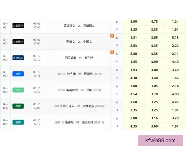Pick the 1.66 handicap odds
186x149 pixels.
pyautogui.click(x=175, y=78)
